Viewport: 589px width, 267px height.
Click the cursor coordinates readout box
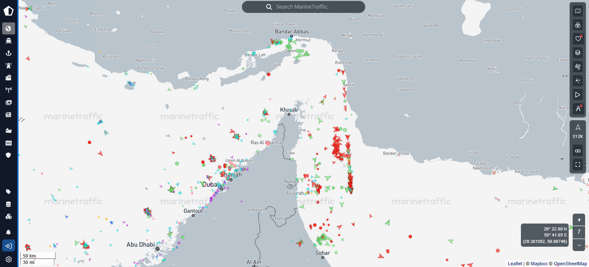545,235
